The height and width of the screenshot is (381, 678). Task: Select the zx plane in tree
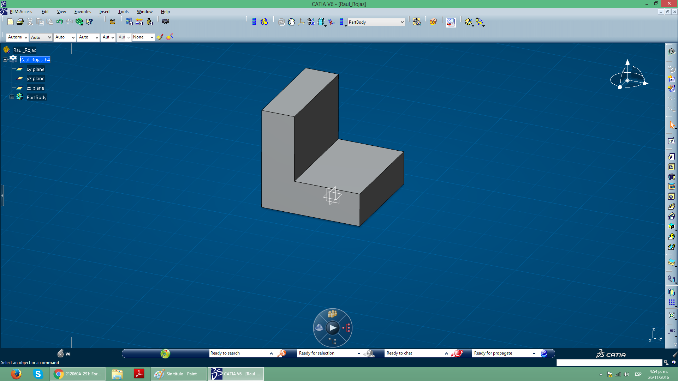pyautogui.click(x=35, y=88)
